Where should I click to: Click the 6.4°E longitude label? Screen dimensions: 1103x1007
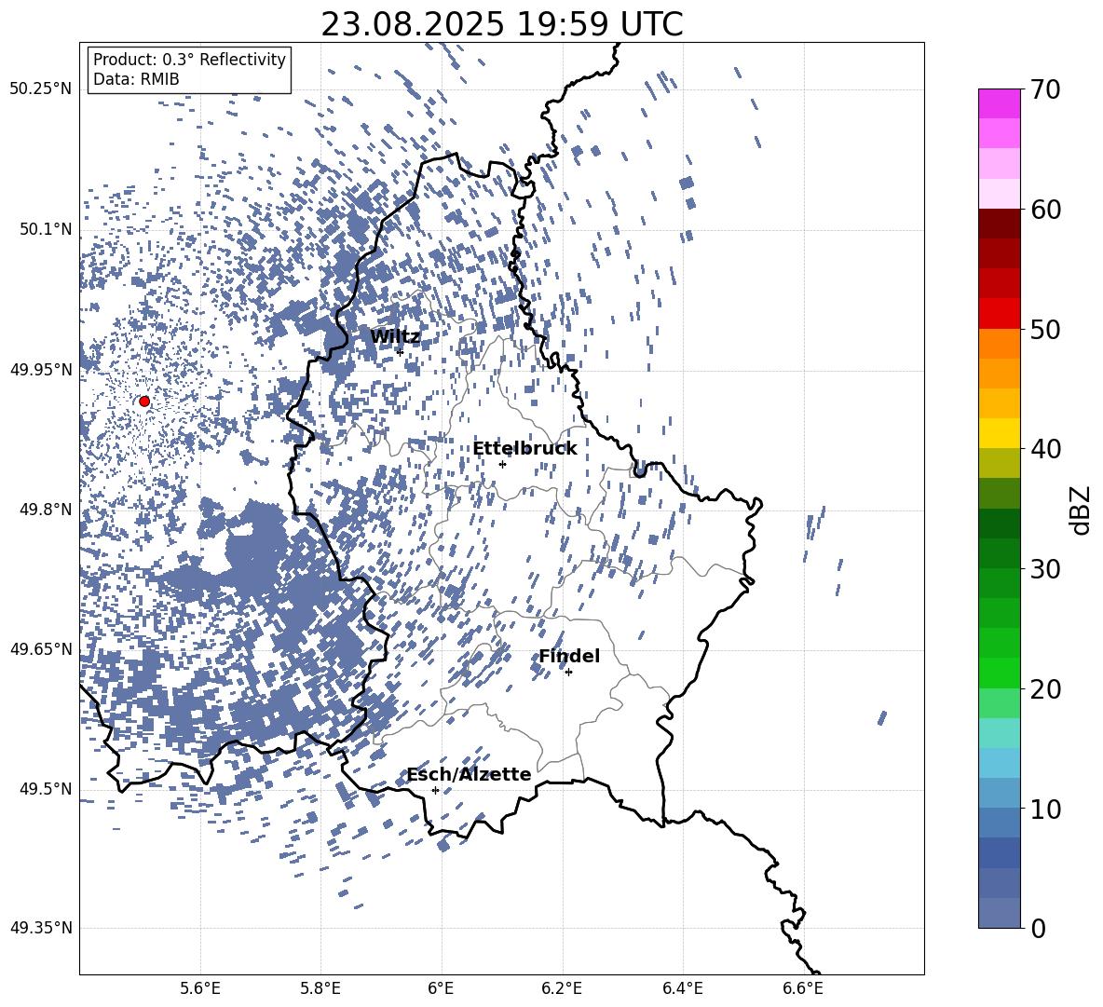[x=683, y=988]
